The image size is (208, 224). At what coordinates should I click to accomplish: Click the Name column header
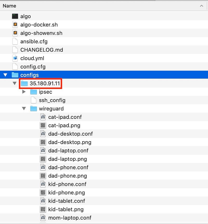click(x=9, y=5)
